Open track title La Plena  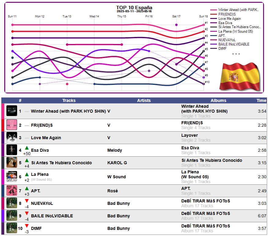40,174
